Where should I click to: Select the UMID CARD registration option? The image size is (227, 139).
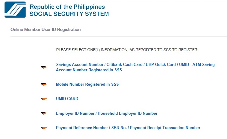pyautogui.click(x=67, y=99)
